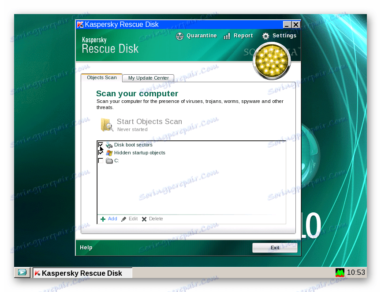Viewport: 381px width, 292px height.
Task: Open the Settings gear icon
Action: 265,36
